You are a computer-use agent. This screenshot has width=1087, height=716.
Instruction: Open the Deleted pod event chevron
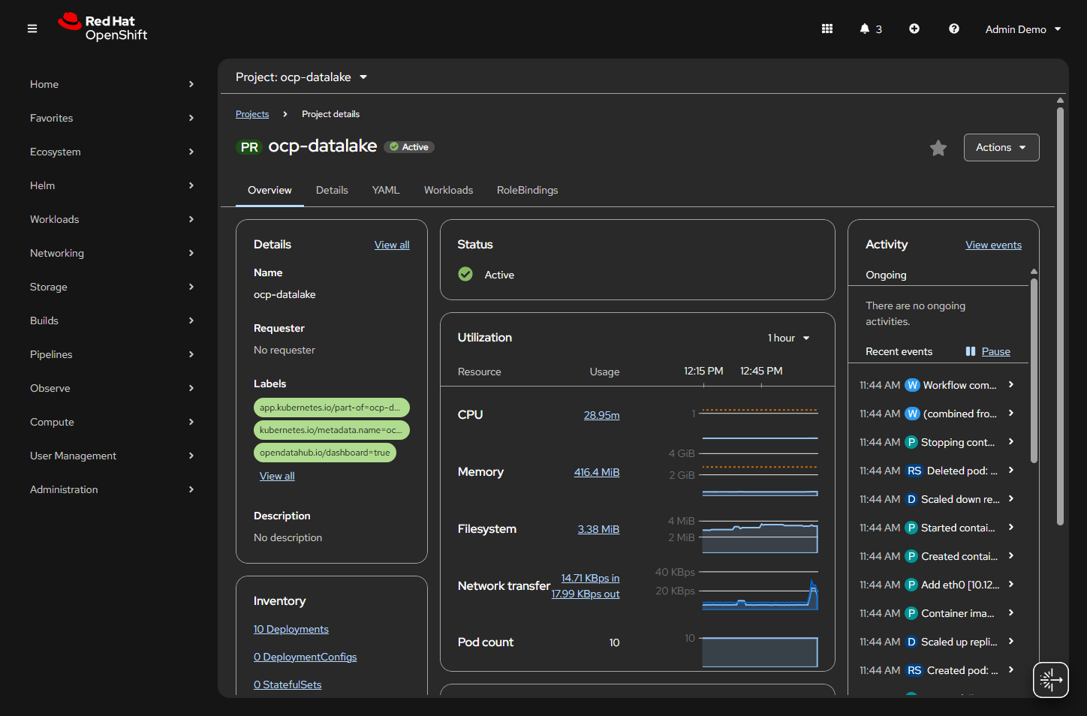(1011, 470)
